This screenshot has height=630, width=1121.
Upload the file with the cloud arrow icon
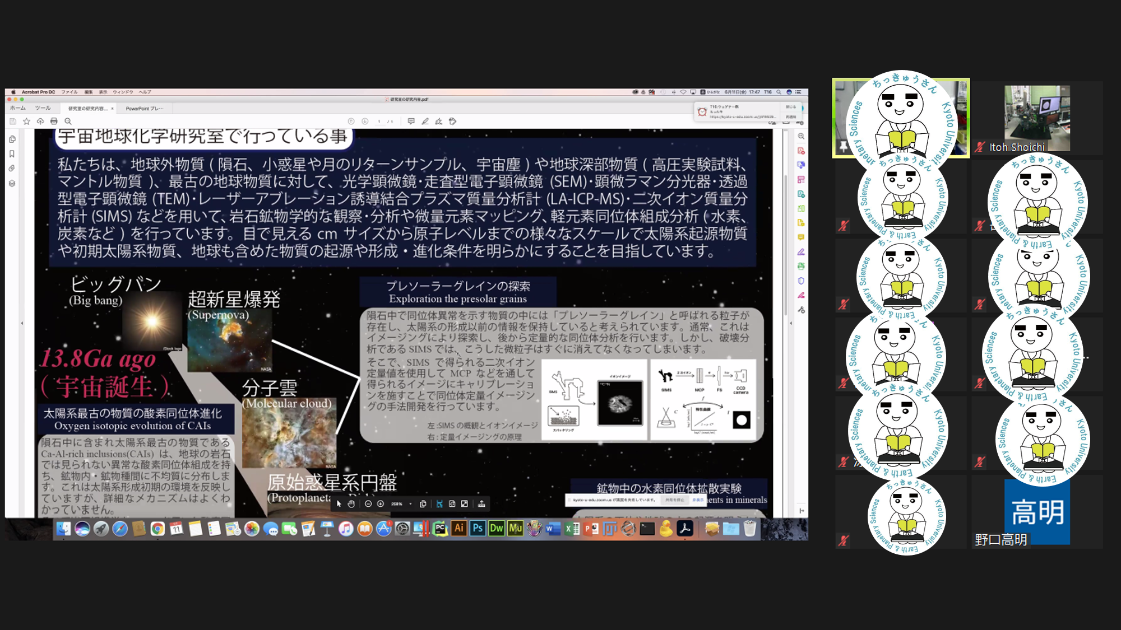coord(40,121)
